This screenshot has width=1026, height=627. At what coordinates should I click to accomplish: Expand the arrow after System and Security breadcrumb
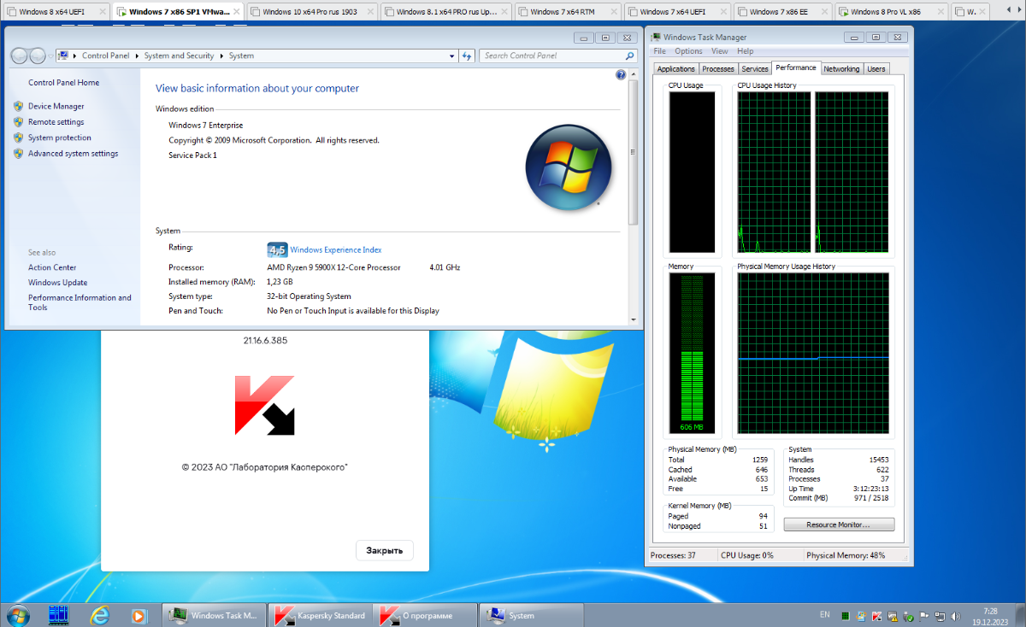pyautogui.click(x=221, y=56)
